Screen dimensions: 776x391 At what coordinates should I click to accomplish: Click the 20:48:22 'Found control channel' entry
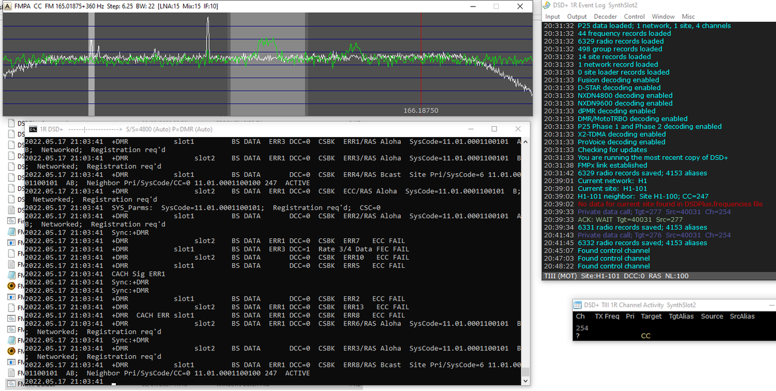614,266
